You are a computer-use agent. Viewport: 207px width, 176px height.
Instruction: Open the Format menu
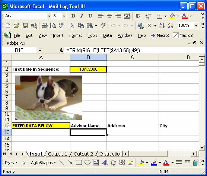click(76, 35)
